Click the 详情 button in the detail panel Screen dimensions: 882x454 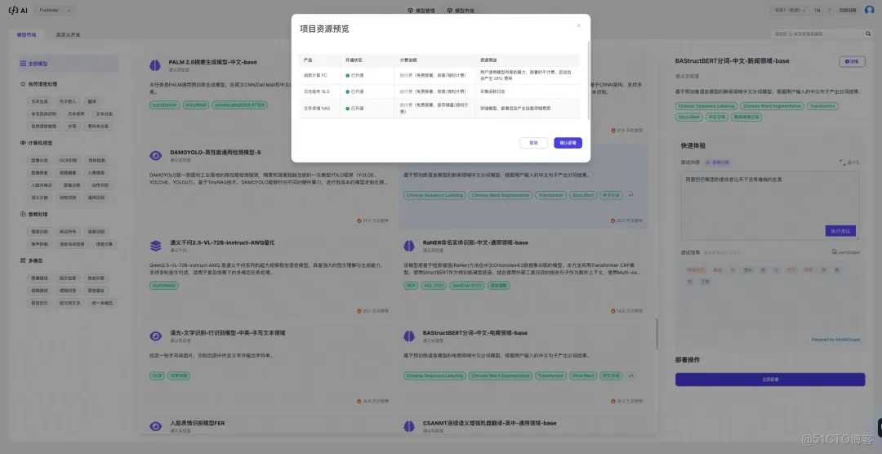pos(852,61)
